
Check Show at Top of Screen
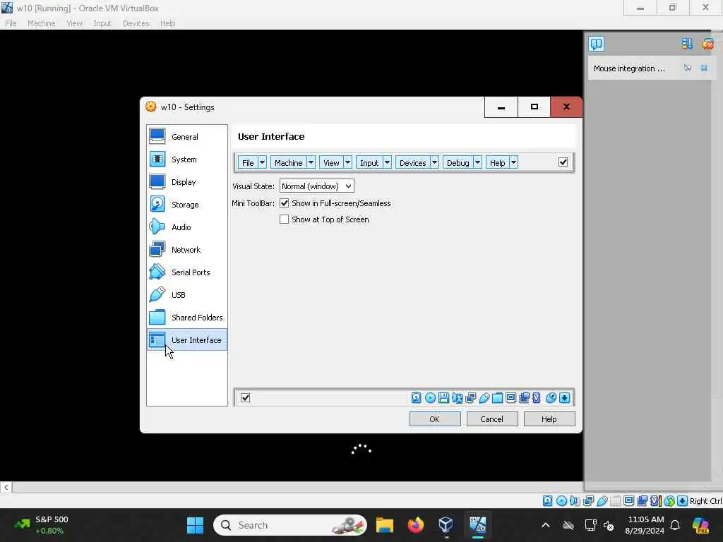click(x=284, y=219)
